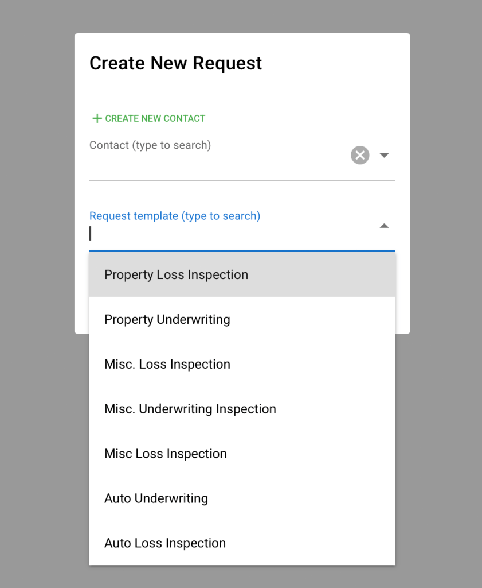Select the Property Loss Inspection template
Screen dimensions: 482x588
pyautogui.click(x=176, y=275)
